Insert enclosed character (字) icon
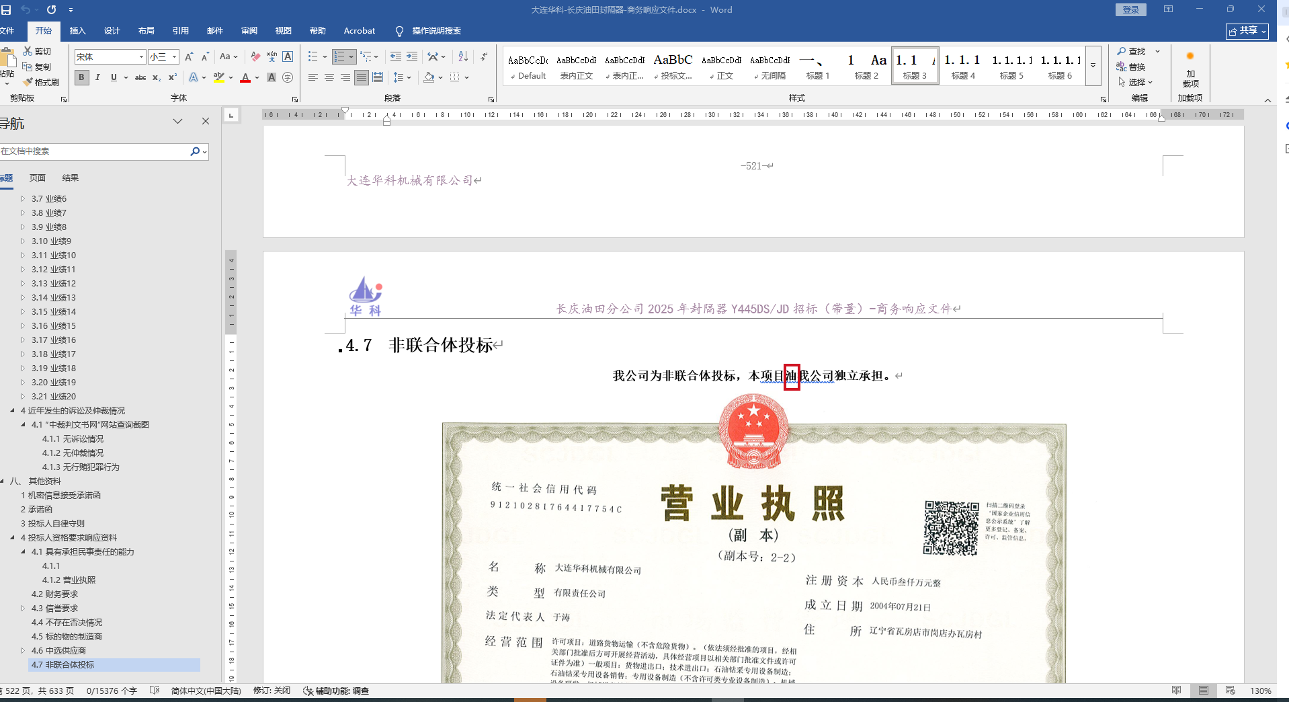The height and width of the screenshot is (702, 1289). tap(288, 77)
